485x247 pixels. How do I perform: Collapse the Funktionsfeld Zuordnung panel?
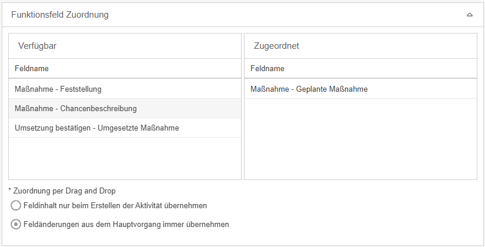pyautogui.click(x=470, y=15)
